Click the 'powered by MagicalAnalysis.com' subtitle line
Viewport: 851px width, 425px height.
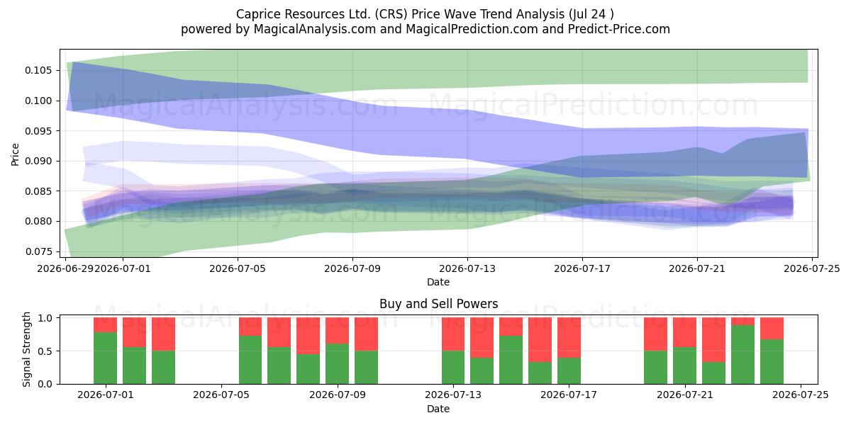click(x=425, y=29)
